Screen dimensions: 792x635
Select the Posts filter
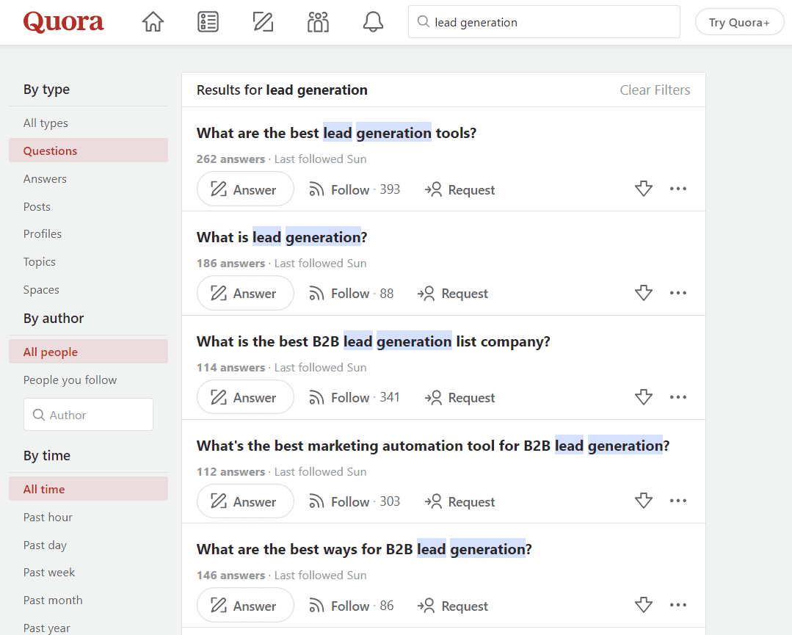click(x=88, y=206)
